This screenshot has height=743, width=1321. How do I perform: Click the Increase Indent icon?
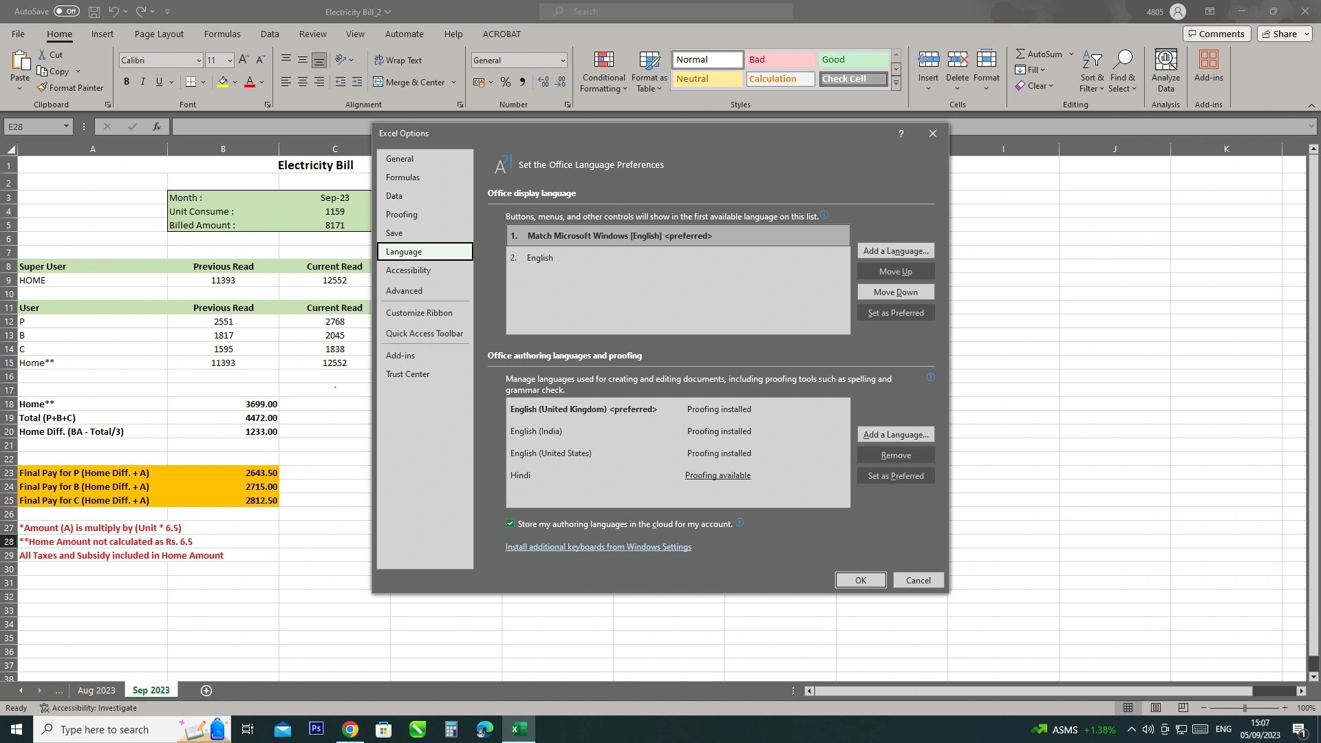click(357, 82)
